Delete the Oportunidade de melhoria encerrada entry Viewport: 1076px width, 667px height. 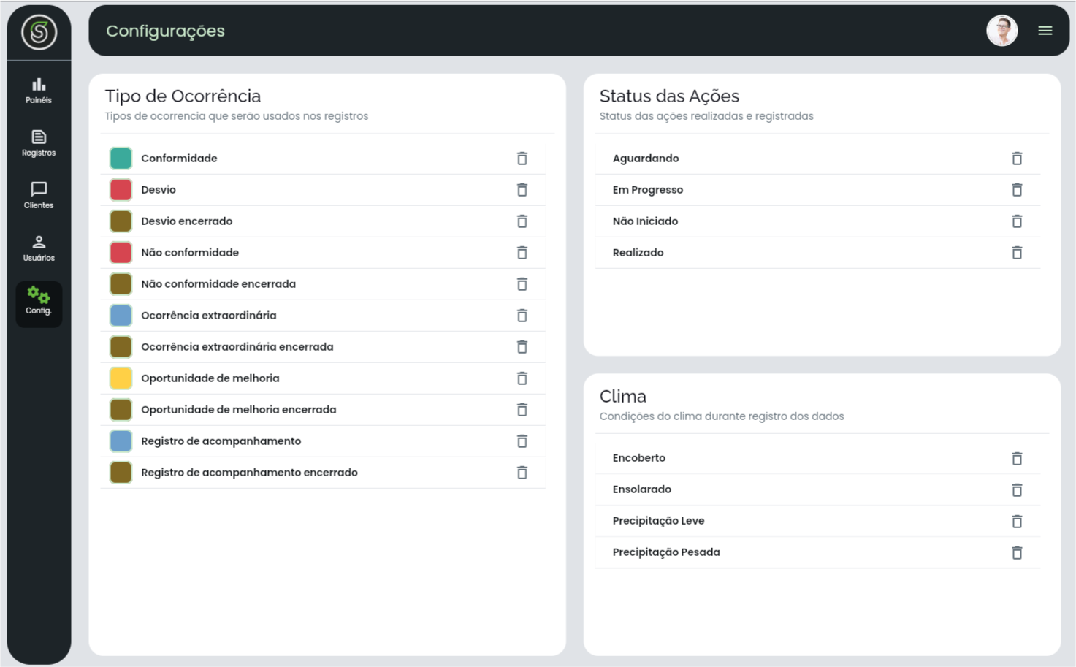coord(522,410)
